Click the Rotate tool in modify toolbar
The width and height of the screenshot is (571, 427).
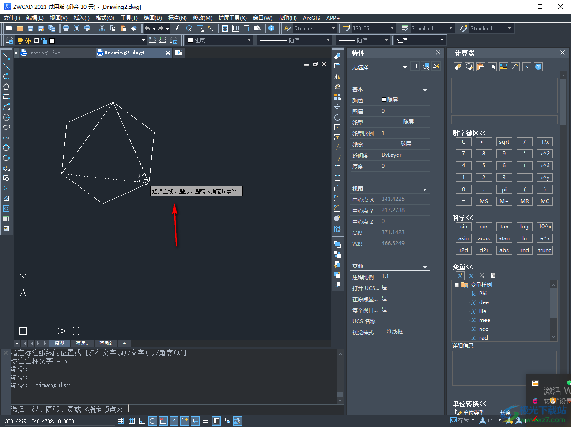point(337,117)
